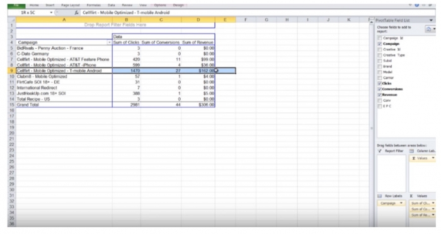
Task: Open the PivotTable Field List pane menu arrow
Action: tap(431, 20)
